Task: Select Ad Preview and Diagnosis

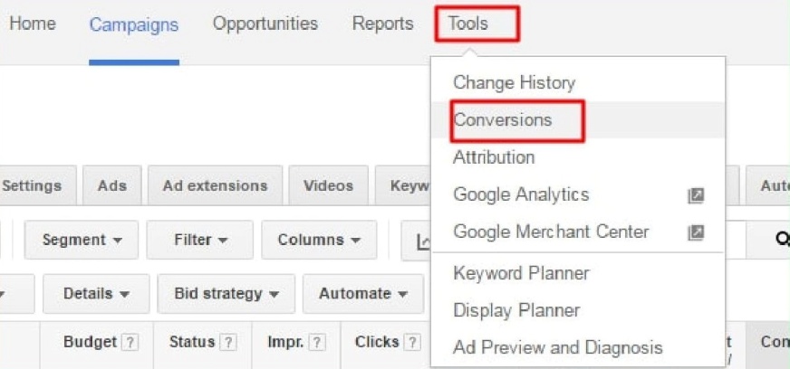Action: (x=558, y=347)
